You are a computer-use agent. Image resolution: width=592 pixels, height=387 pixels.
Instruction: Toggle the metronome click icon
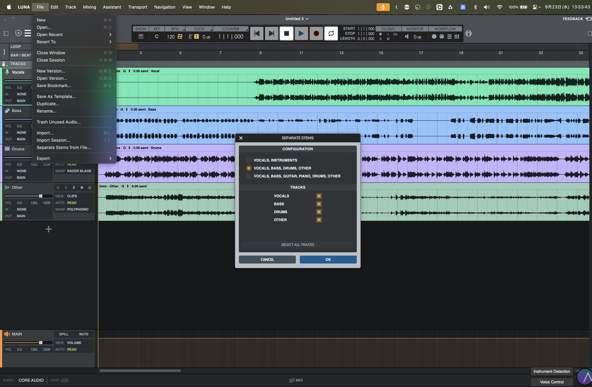point(190,36)
